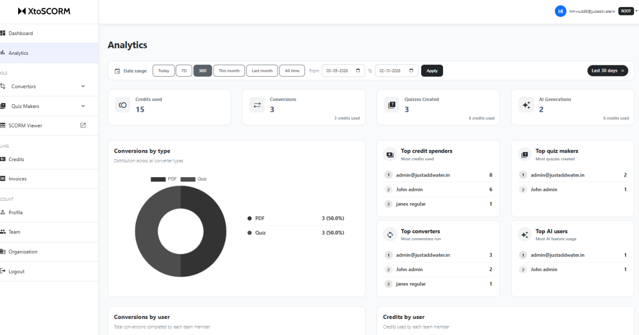
Task: Open the Dashboard sidebar item
Action: click(49, 33)
